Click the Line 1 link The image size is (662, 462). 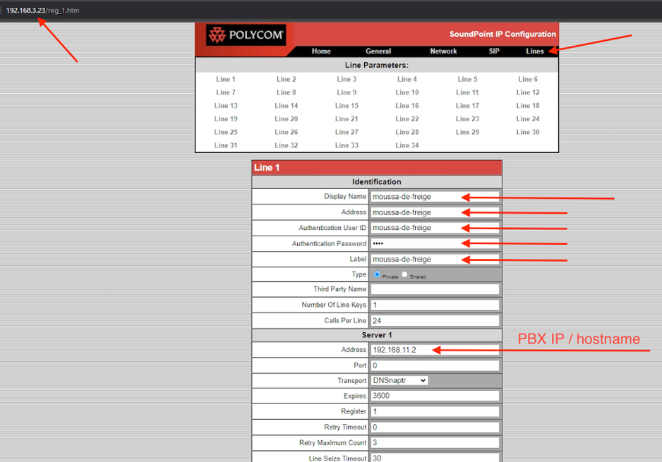(x=226, y=80)
